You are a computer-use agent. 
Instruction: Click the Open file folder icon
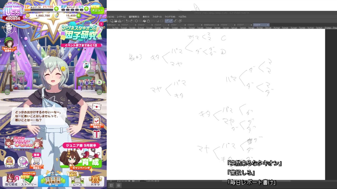coord(115,21)
